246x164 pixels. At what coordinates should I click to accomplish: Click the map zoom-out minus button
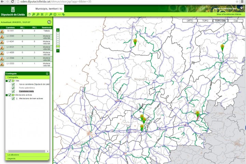click(x=58, y=51)
